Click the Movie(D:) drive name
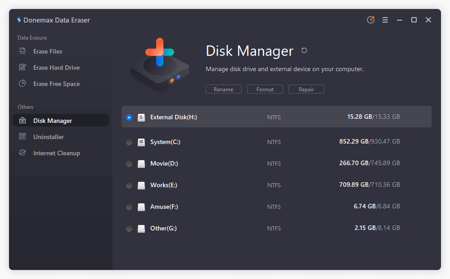This screenshot has height=279, width=450. (x=164, y=163)
